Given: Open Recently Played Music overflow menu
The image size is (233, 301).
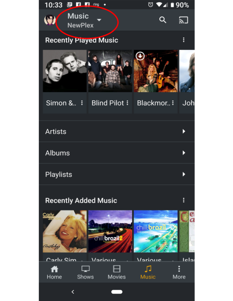Looking at the screenshot, I should 184,40.
